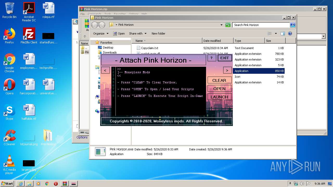Open WinRAR address dropdown arrow

(323, 37)
